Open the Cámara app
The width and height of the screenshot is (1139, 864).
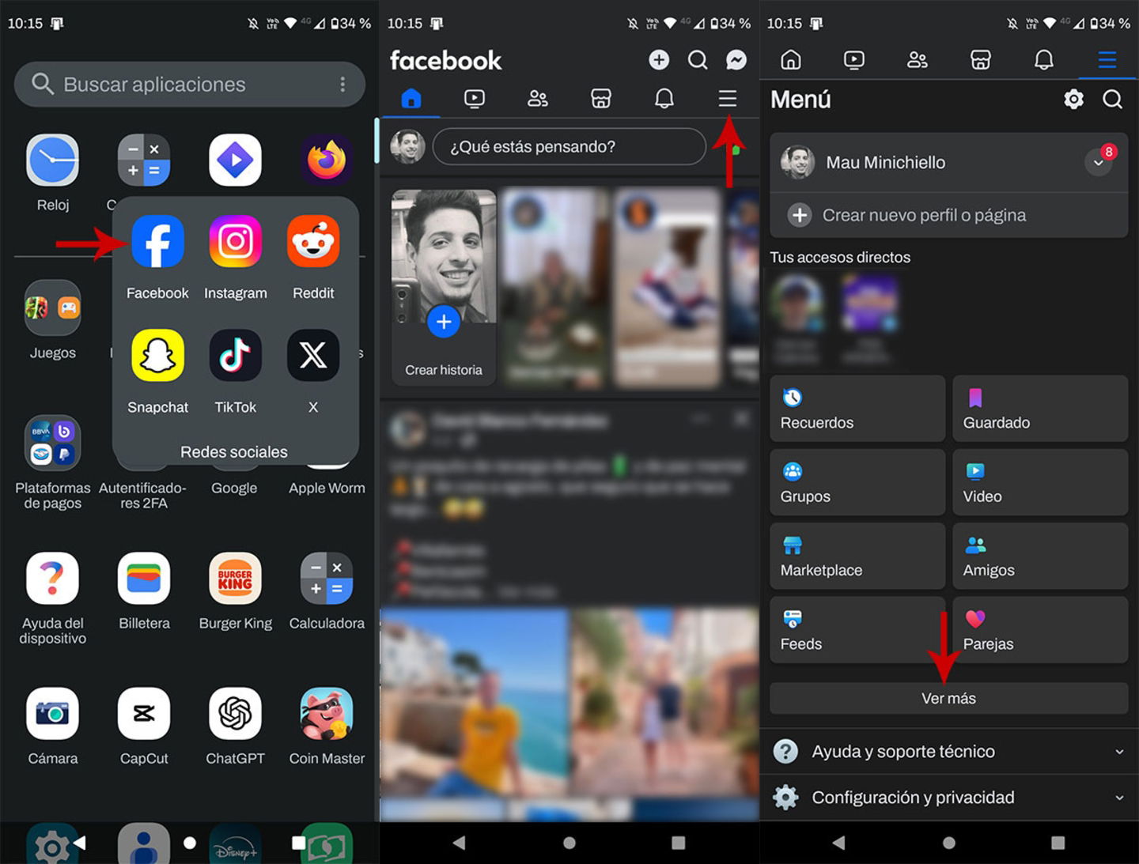pos(53,713)
